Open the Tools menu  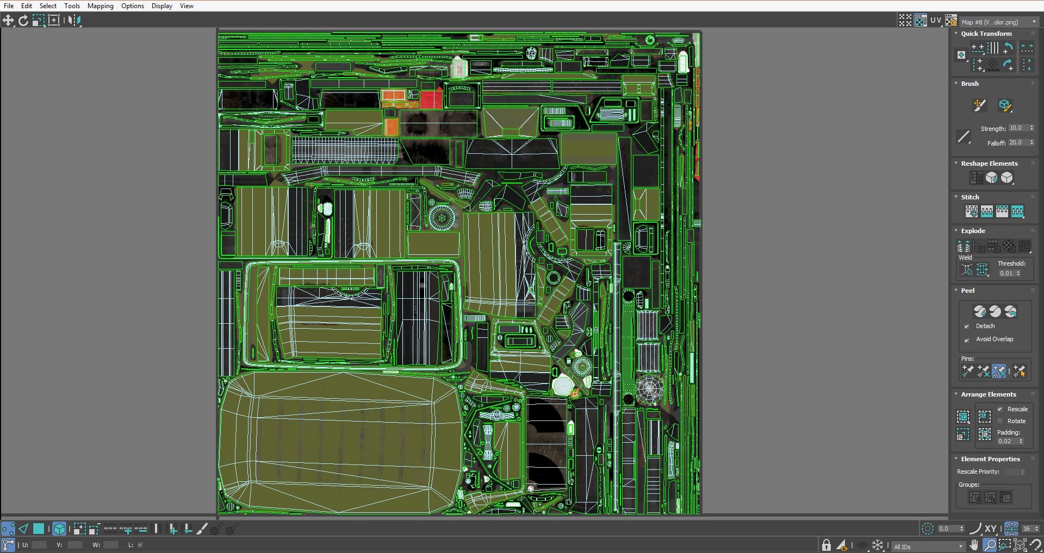[72, 6]
